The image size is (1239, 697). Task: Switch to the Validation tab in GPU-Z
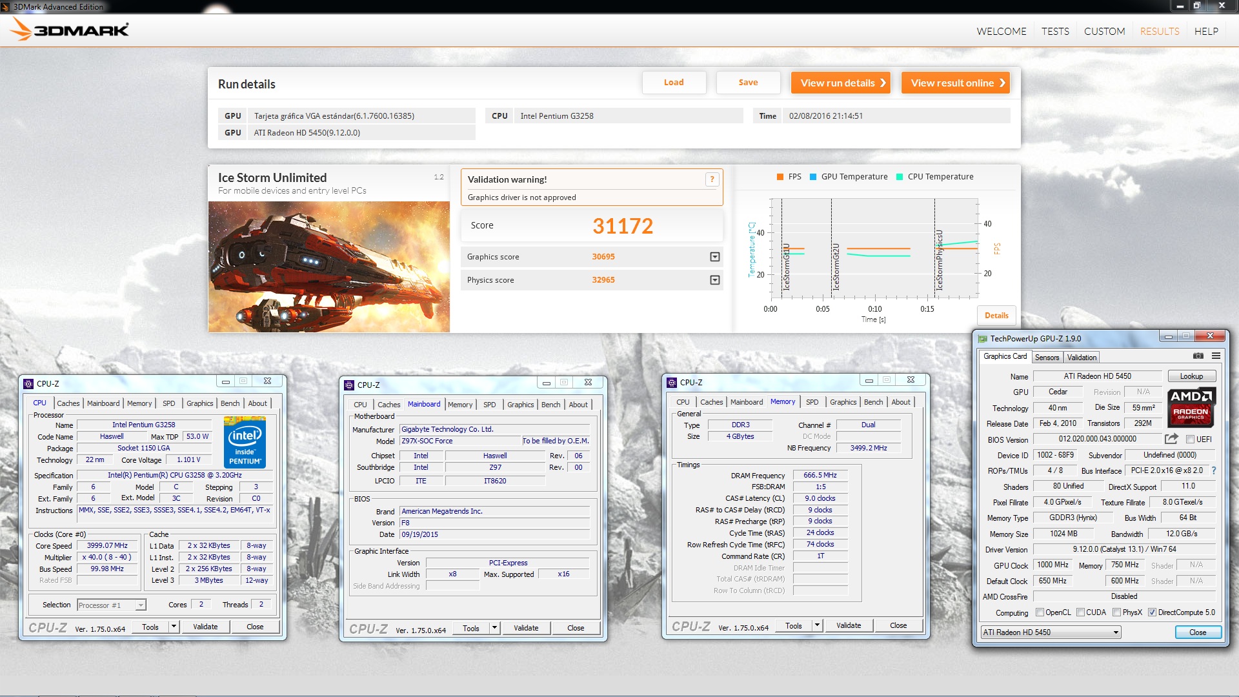pyautogui.click(x=1082, y=358)
